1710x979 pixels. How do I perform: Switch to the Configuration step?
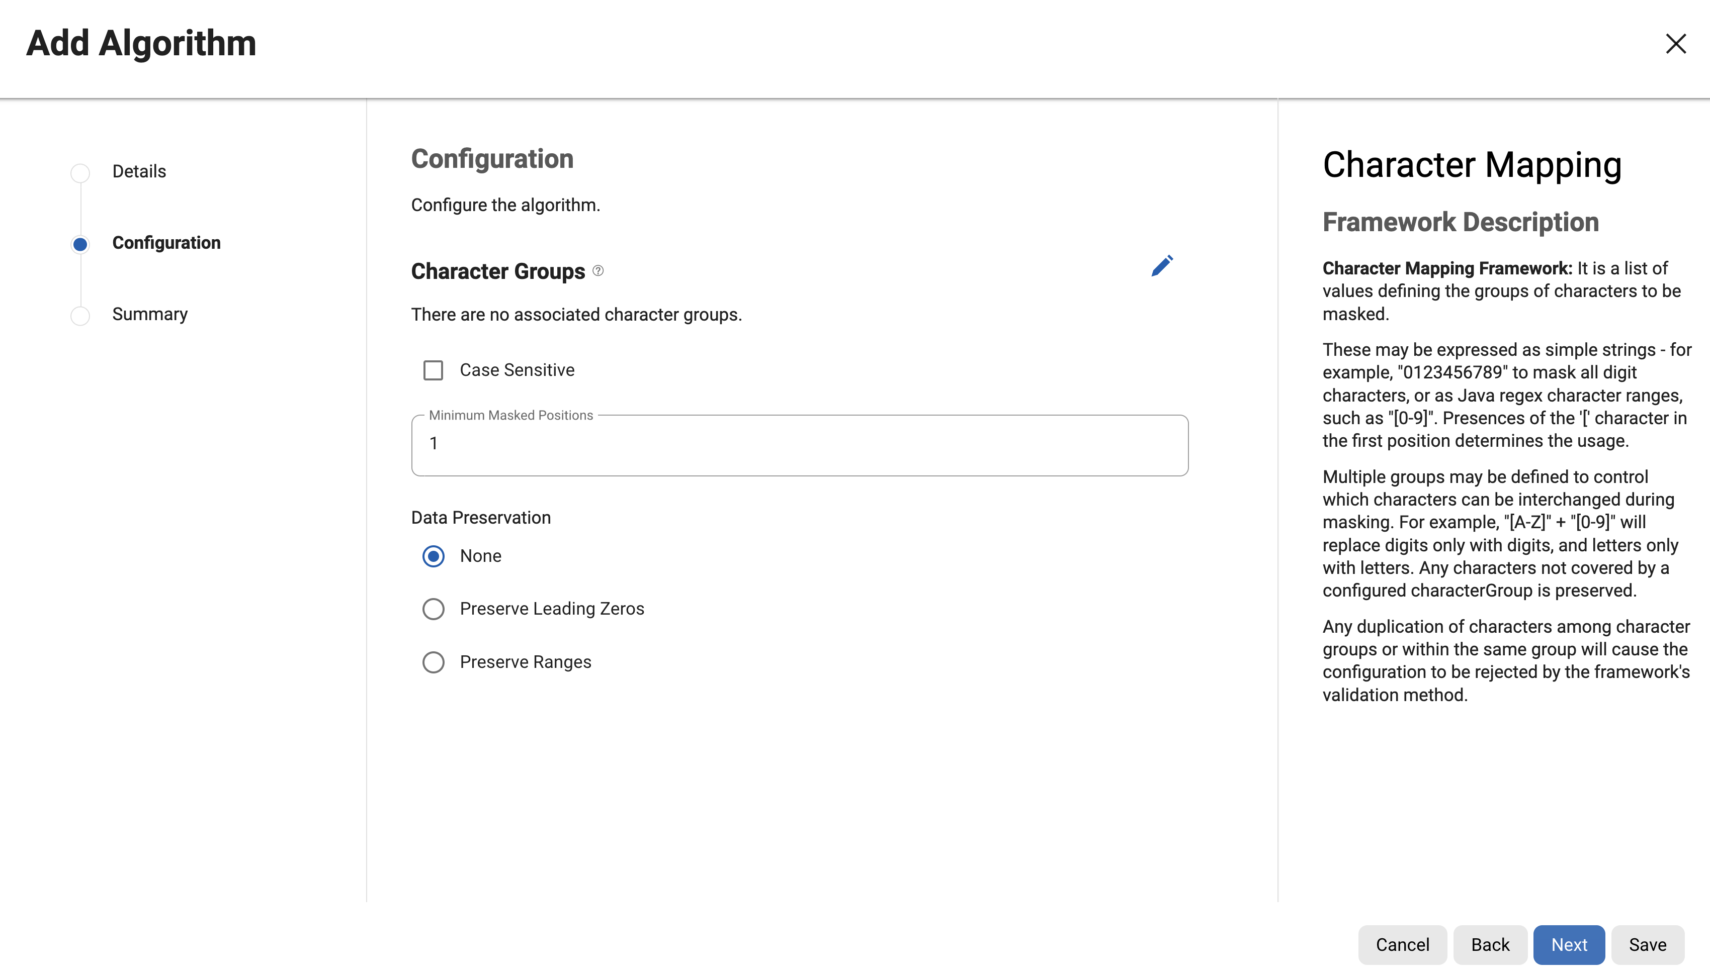165,243
